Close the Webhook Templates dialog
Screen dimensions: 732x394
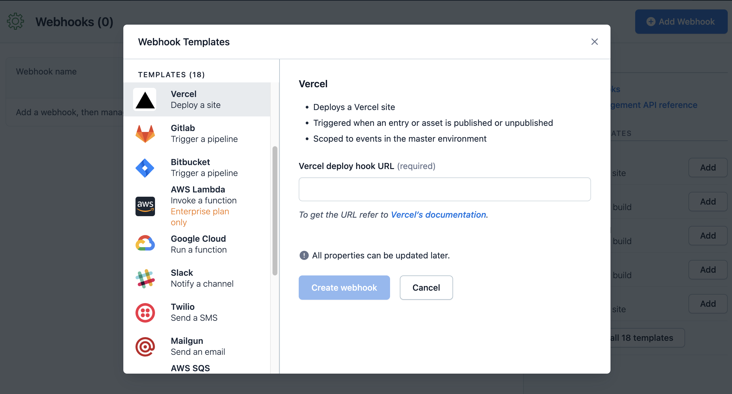[x=594, y=42]
